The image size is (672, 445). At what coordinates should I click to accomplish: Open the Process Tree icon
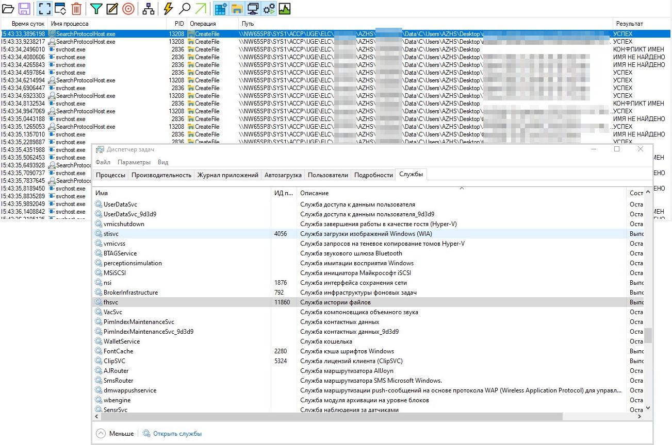coord(148,8)
